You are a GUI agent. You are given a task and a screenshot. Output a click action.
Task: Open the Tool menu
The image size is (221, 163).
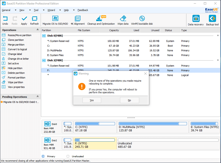[36, 10]
